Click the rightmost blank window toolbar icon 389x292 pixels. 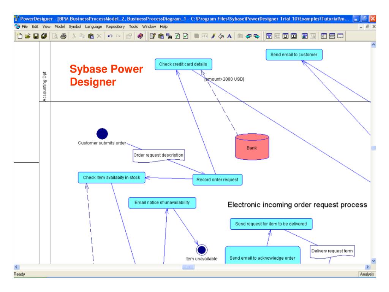tap(340, 36)
